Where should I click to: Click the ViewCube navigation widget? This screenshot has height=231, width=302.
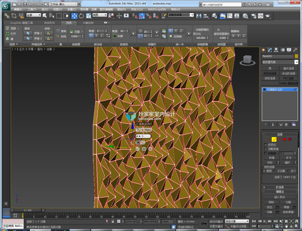click(x=247, y=60)
